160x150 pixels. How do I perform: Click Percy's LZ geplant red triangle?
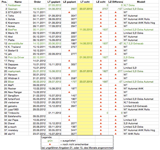69,60
